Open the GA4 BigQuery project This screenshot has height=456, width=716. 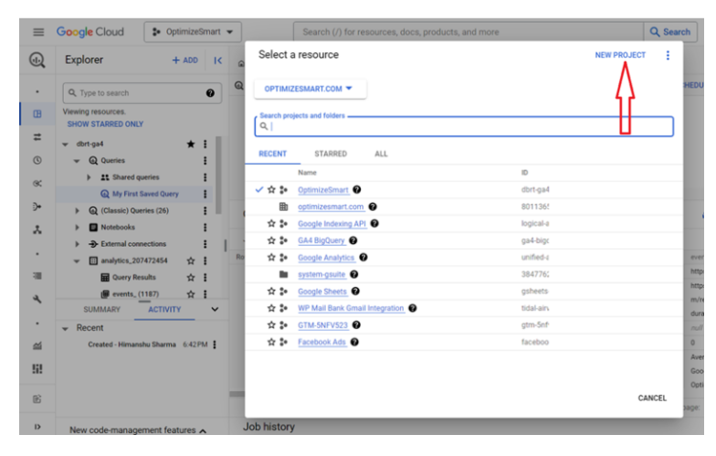point(321,240)
